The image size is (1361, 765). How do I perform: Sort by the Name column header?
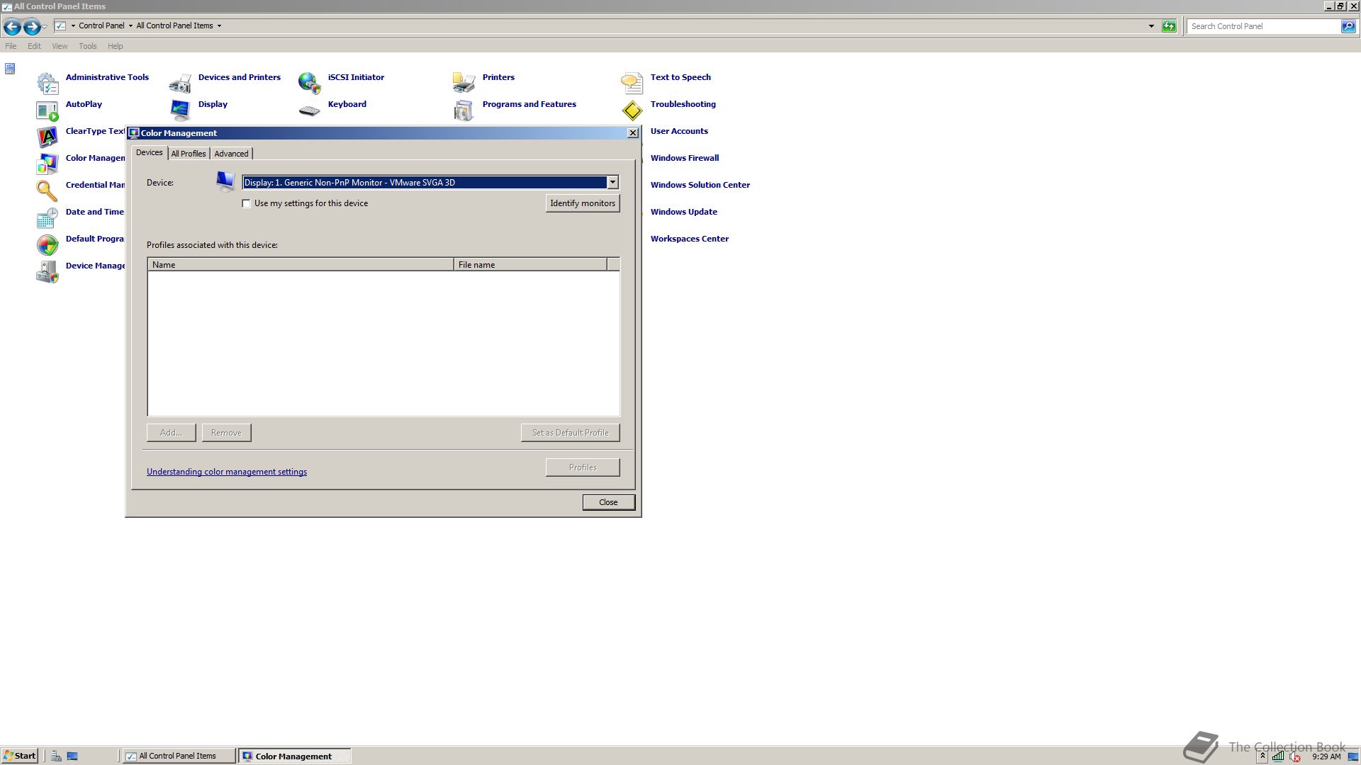(301, 265)
